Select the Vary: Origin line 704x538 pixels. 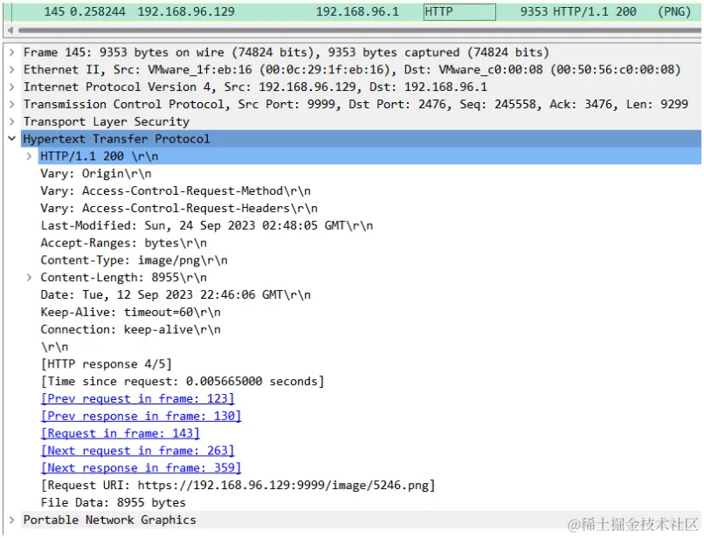pyautogui.click(x=96, y=174)
